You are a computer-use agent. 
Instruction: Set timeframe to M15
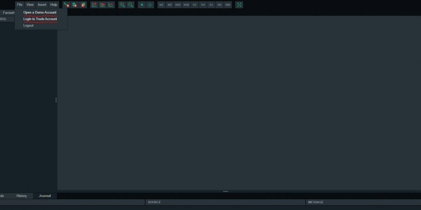(x=178, y=5)
